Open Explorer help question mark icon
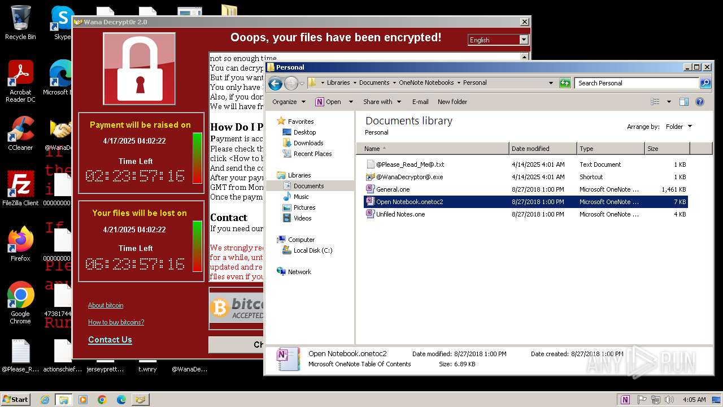Viewport: 723px width, 407px height. coord(700,102)
